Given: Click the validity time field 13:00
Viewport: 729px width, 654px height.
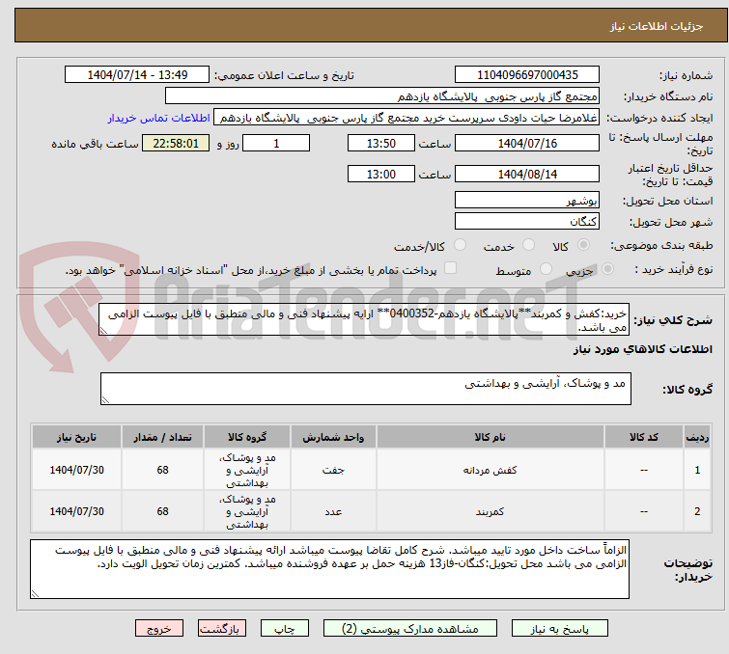Looking at the screenshot, I should tap(380, 175).
